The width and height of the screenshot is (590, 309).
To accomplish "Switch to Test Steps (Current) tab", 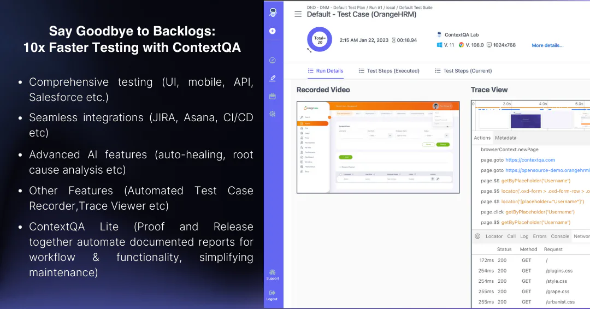I will 463,70.
